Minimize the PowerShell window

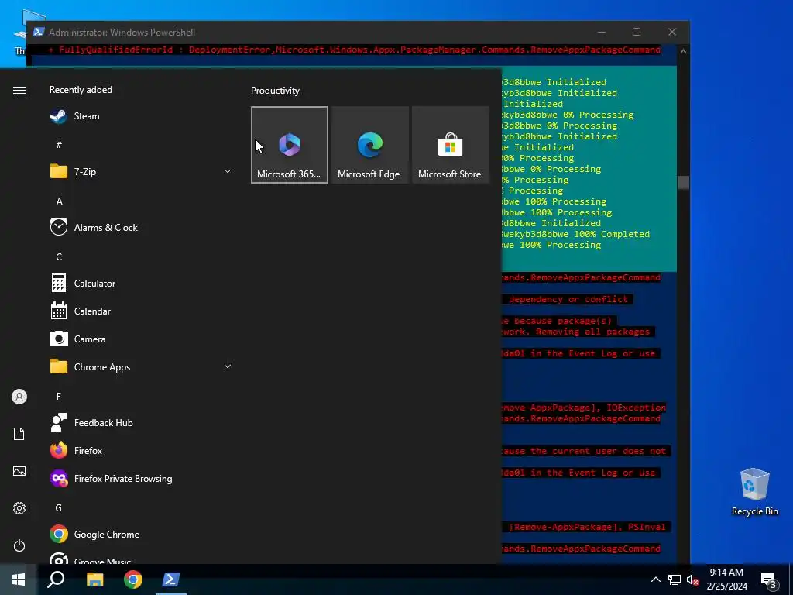(601, 32)
